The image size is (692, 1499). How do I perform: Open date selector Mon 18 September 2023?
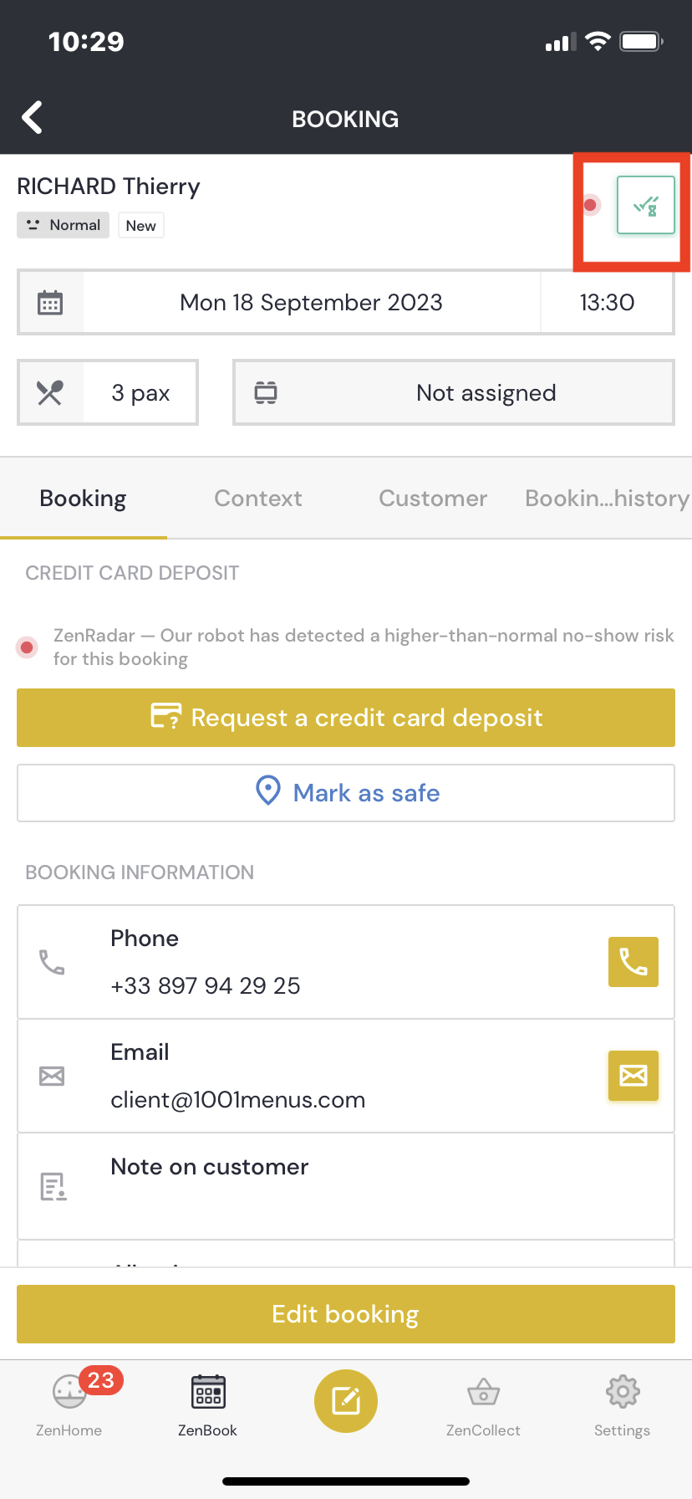pyautogui.click(x=311, y=303)
